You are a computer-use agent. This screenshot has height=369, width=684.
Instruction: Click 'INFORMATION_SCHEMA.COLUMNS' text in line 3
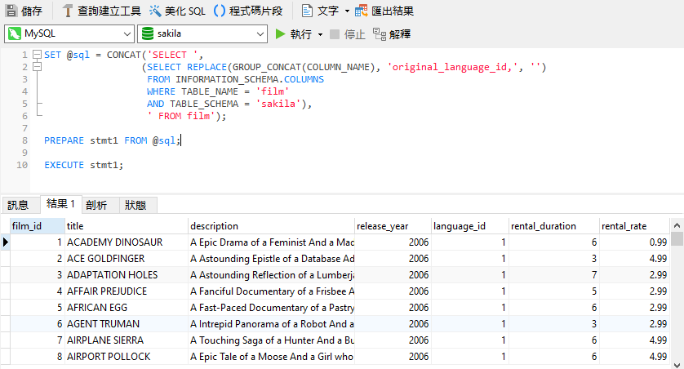[250, 79]
